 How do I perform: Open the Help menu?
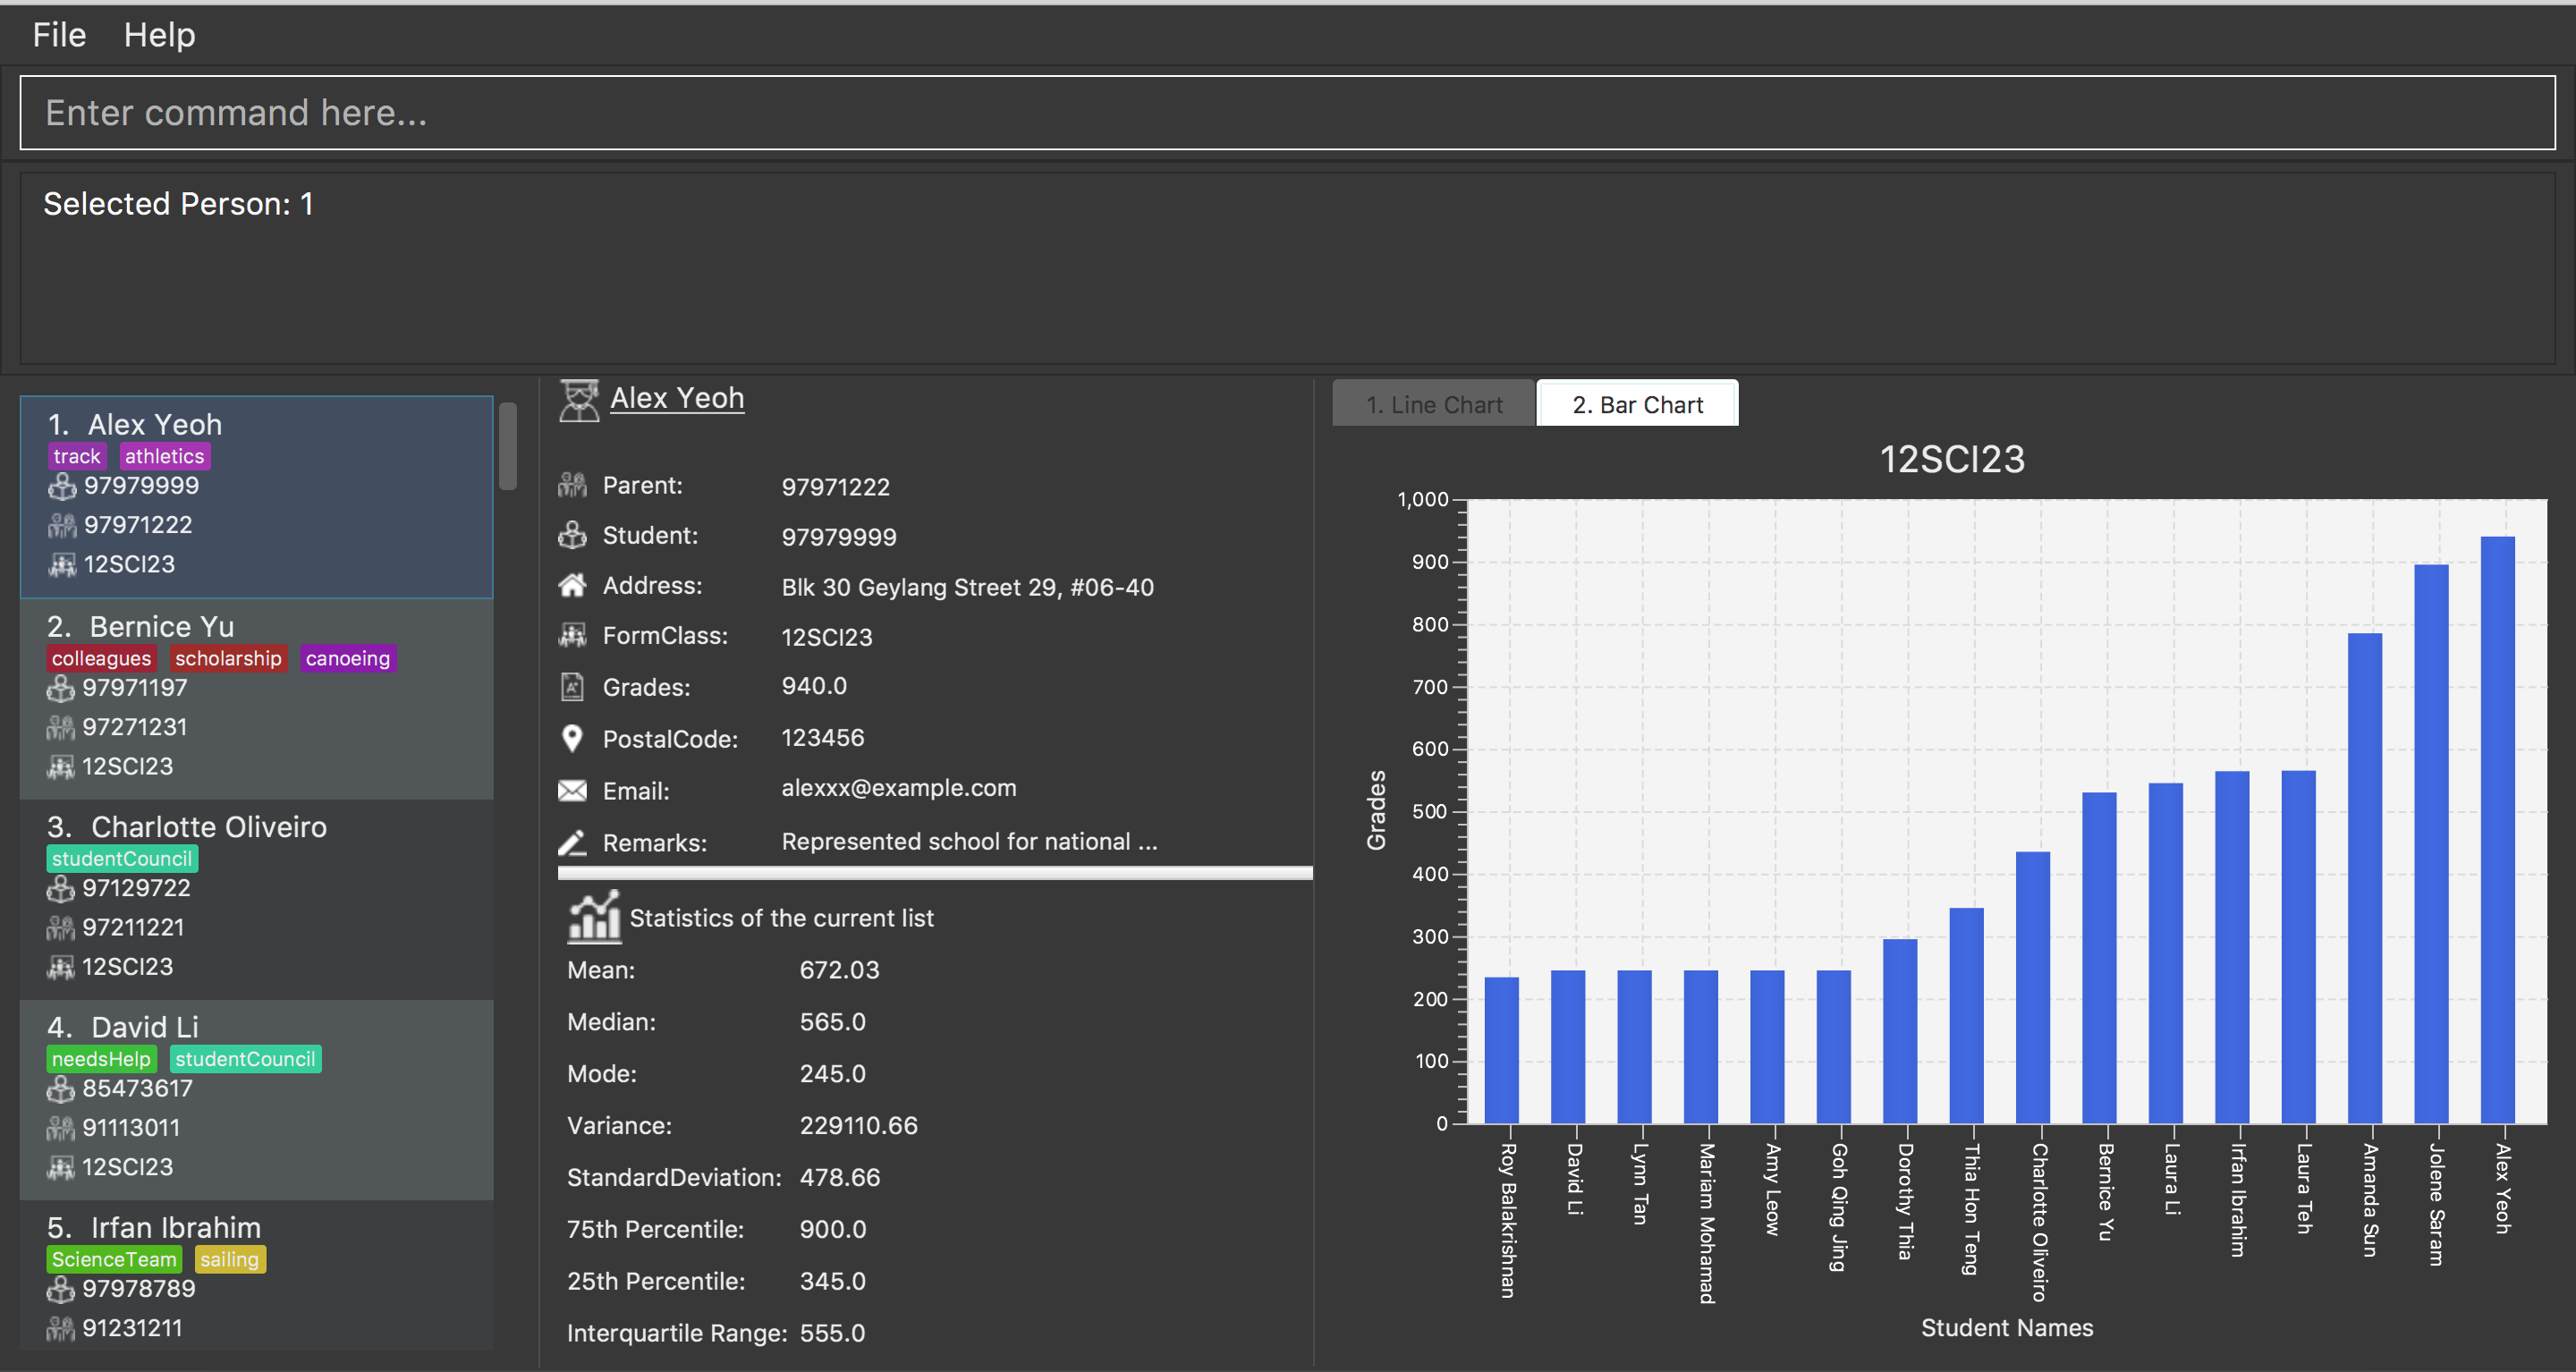(159, 35)
